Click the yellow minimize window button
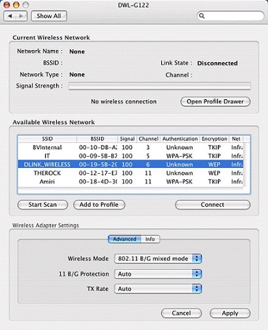 pyautogui.click(x=16, y=5)
